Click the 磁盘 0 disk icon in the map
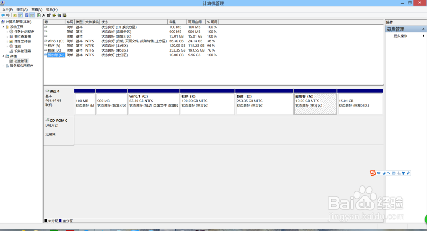The height and width of the screenshot is (231, 427). [47, 91]
